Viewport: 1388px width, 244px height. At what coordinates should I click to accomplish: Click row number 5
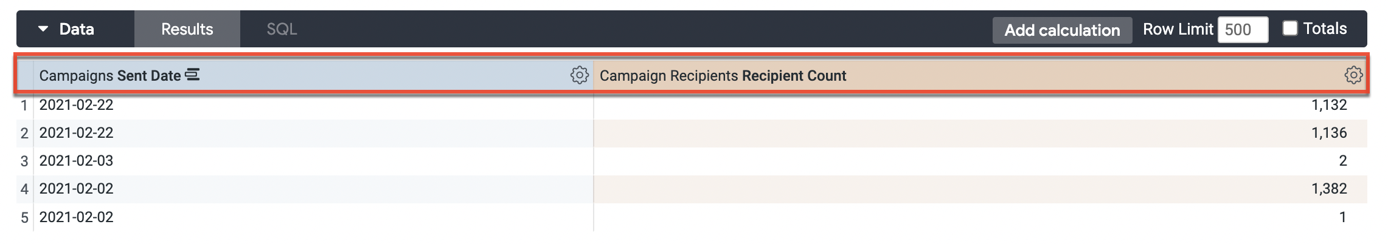tap(24, 217)
